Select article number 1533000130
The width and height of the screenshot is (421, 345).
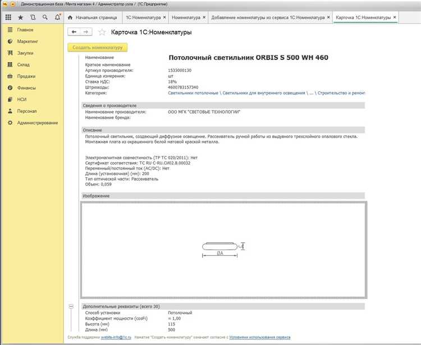click(180, 70)
